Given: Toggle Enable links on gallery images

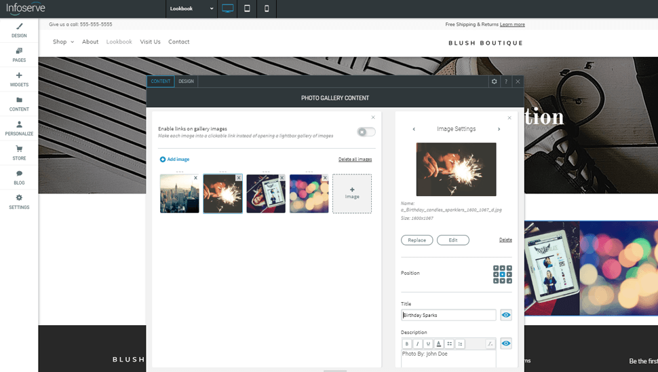Looking at the screenshot, I should click(x=366, y=132).
